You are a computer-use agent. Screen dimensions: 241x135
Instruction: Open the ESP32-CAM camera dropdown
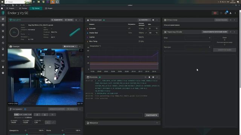coord(70,46)
